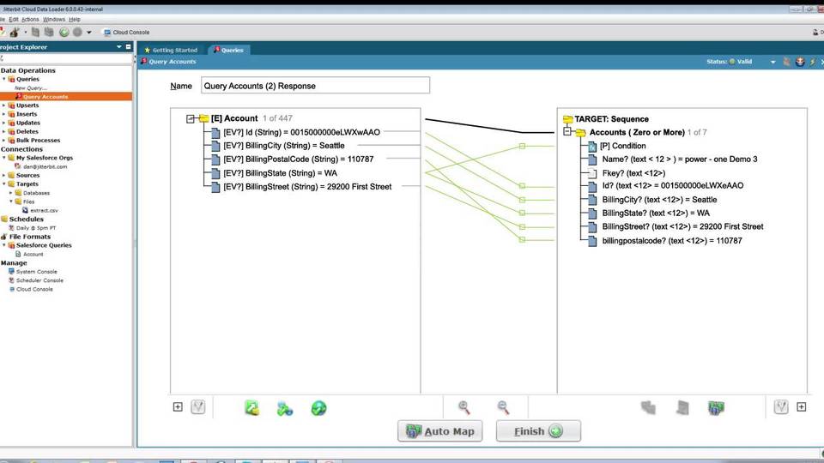The width and height of the screenshot is (824, 463).
Task: Open the Actions menu
Action: [30, 19]
